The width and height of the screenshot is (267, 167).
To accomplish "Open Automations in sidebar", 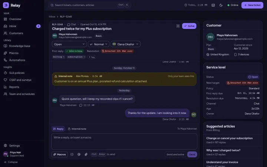I will click(22, 60).
